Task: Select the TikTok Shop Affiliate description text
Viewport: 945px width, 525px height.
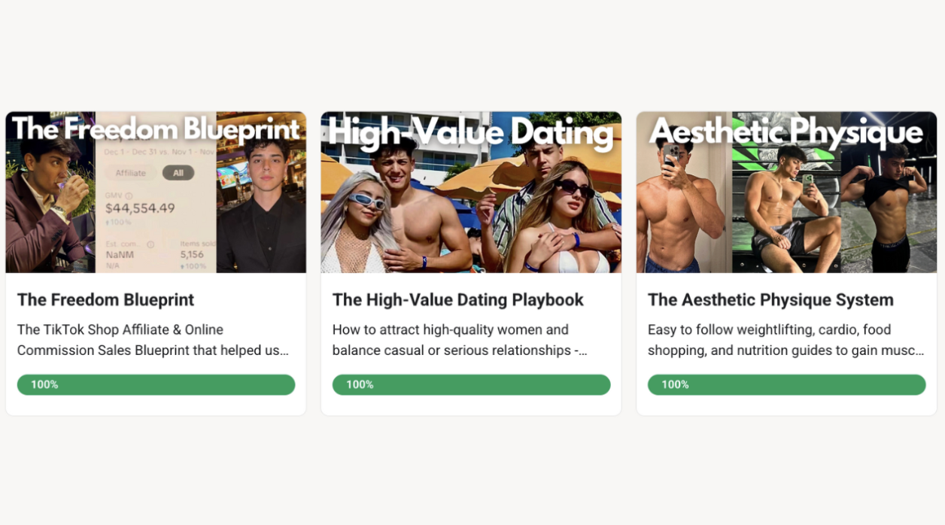Action: [x=153, y=340]
